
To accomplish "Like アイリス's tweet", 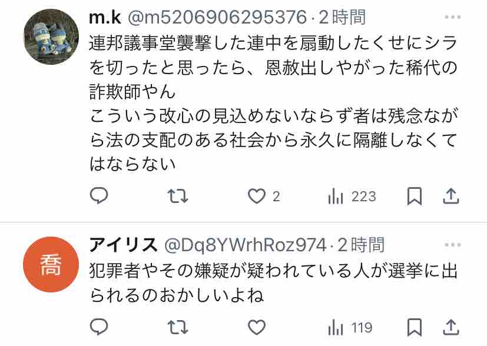I will (257, 327).
